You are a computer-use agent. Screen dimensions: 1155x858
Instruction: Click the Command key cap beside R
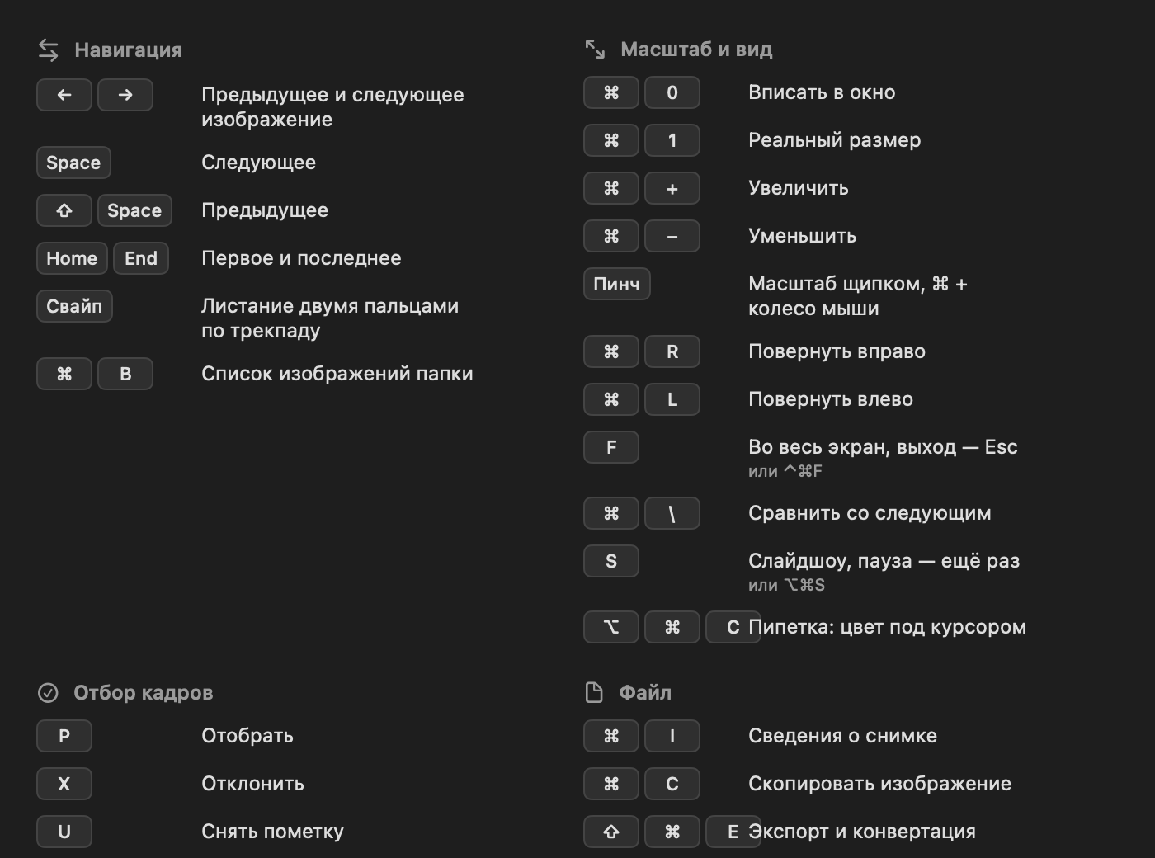611,351
